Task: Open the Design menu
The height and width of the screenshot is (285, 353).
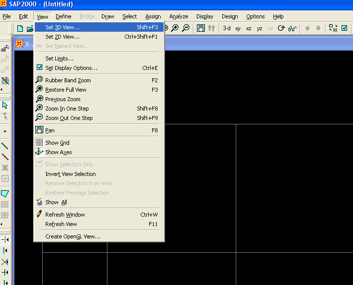Action: pos(230,17)
